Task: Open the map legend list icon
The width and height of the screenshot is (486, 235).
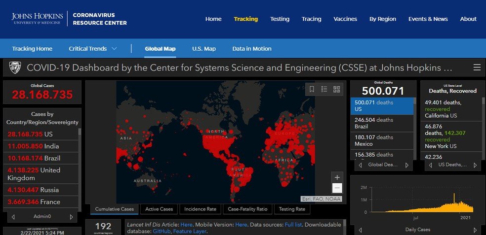Action: (324, 89)
